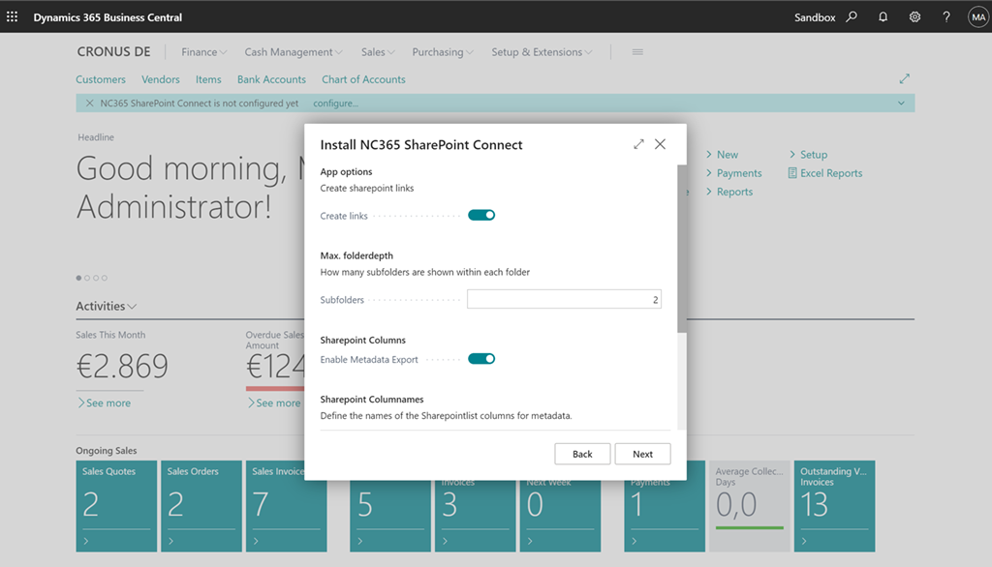Open the notifications bell

point(883,17)
